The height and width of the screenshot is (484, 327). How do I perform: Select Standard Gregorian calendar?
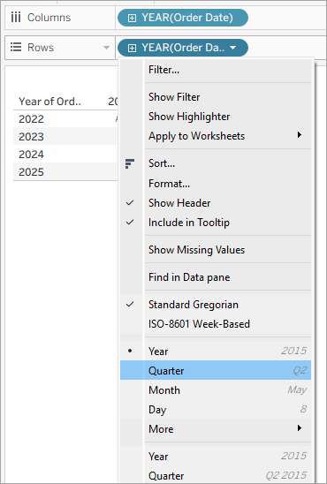click(x=216, y=305)
